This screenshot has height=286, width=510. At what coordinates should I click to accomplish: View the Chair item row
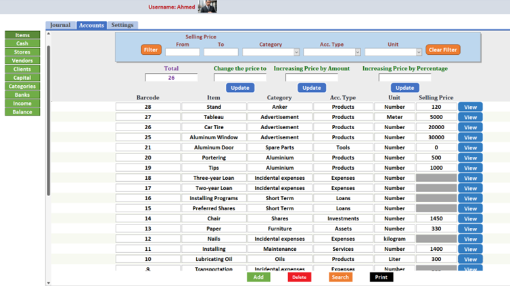[x=470, y=218]
